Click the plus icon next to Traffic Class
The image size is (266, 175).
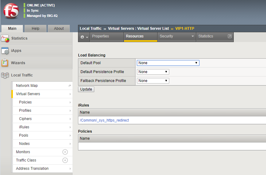tap(65, 160)
